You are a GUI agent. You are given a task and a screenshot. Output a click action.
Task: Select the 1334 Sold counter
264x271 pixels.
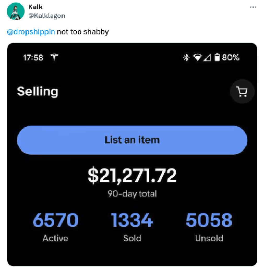point(132,220)
